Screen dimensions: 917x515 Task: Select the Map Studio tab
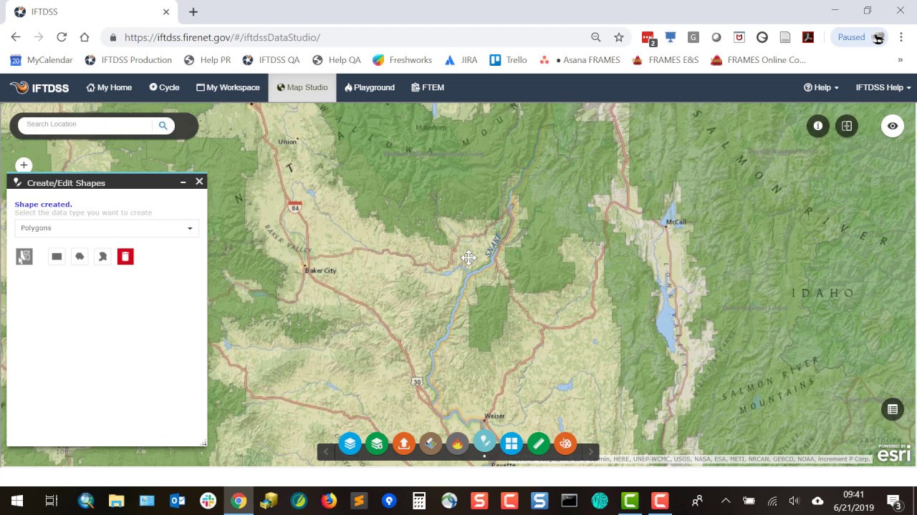coord(302,87)
